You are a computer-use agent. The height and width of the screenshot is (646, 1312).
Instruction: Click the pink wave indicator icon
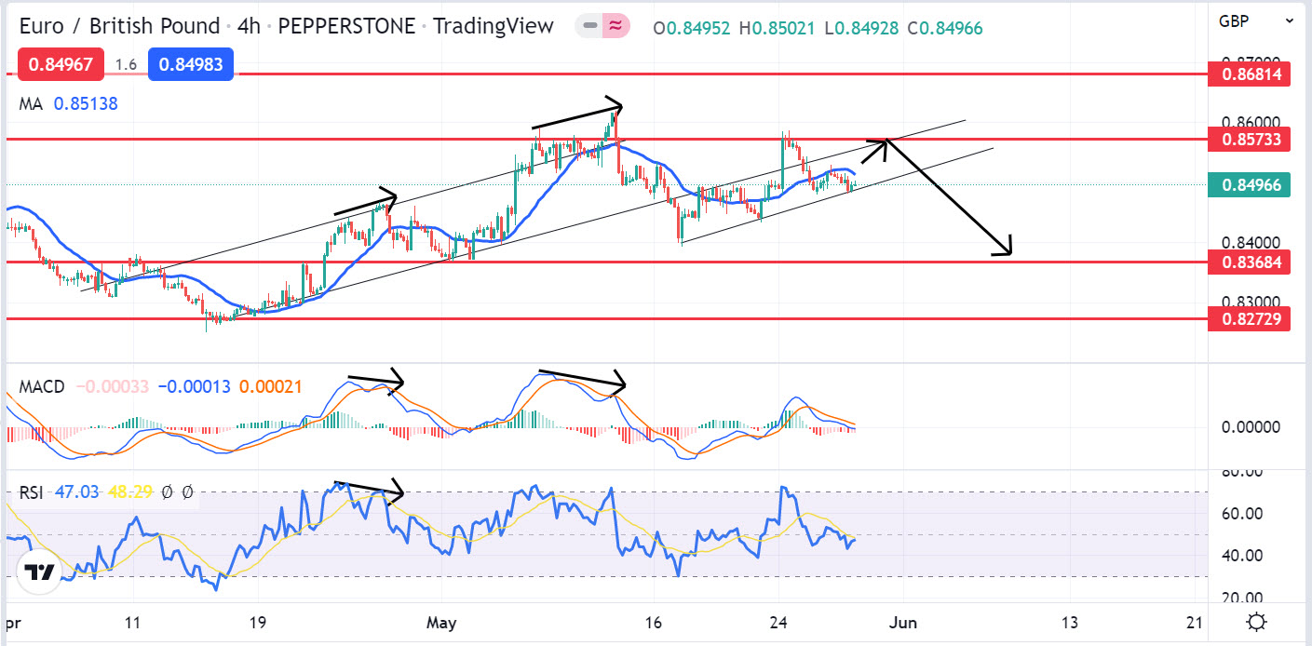point(615,27)
